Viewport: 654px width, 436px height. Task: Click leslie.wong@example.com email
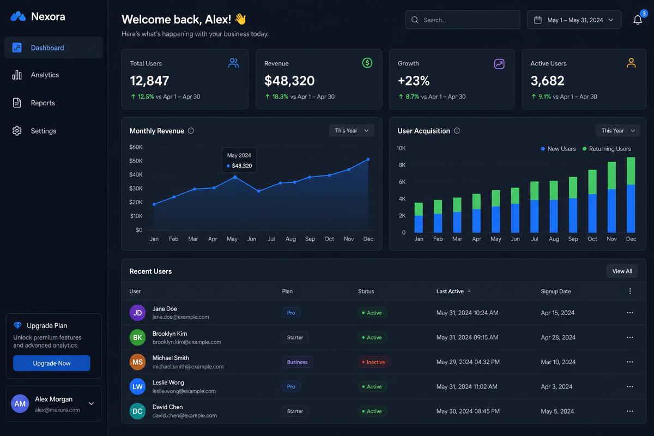tap(184, 391)
